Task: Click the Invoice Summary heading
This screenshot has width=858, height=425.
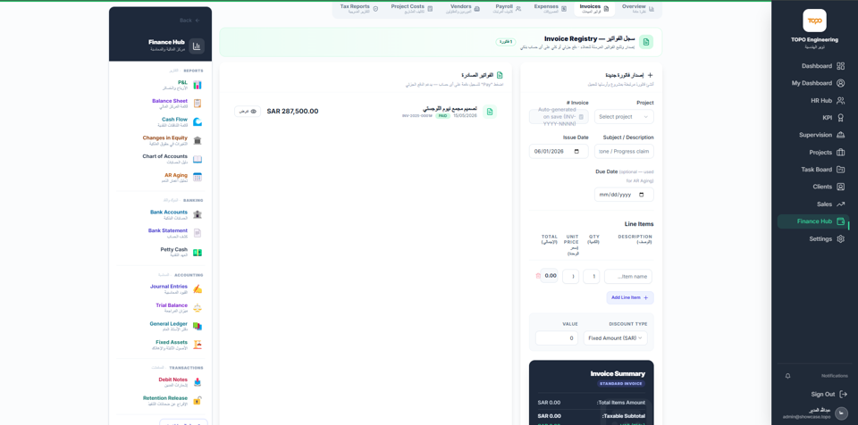Action: 618,373
